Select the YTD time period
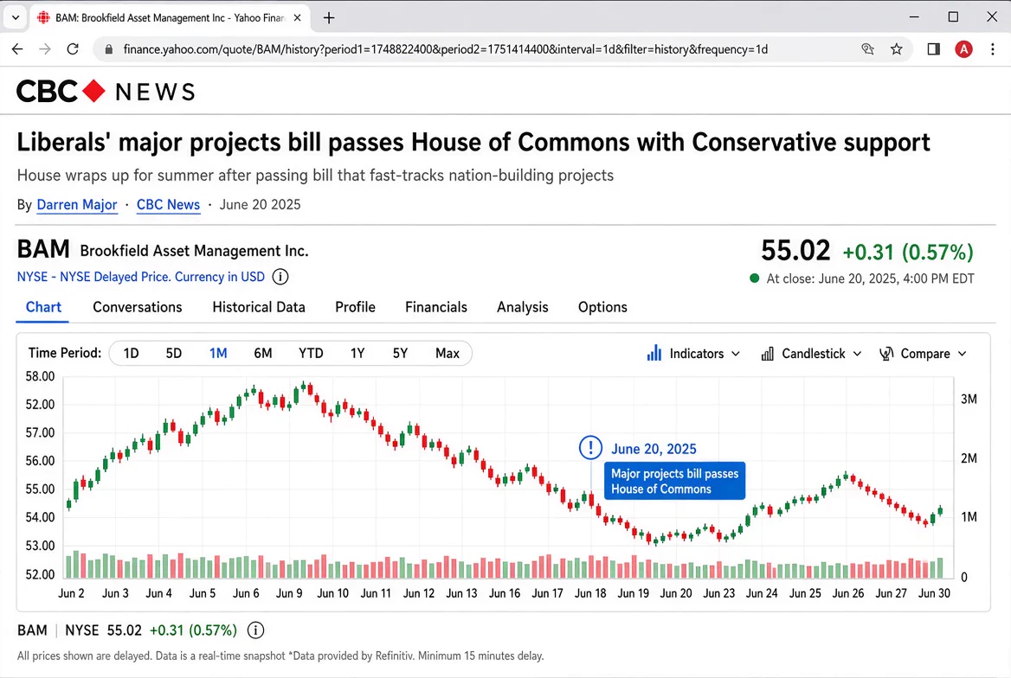 click(311, 353)
